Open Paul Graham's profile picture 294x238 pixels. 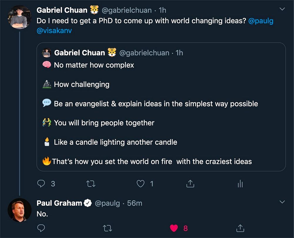19,210
